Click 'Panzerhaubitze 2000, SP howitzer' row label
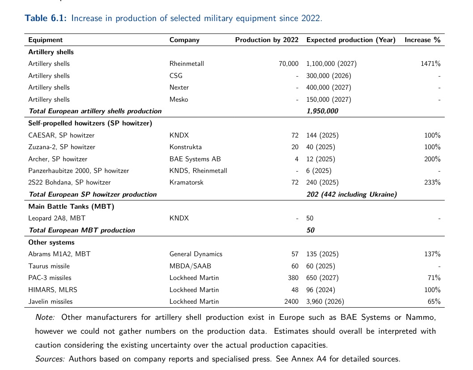 (78, 171)
